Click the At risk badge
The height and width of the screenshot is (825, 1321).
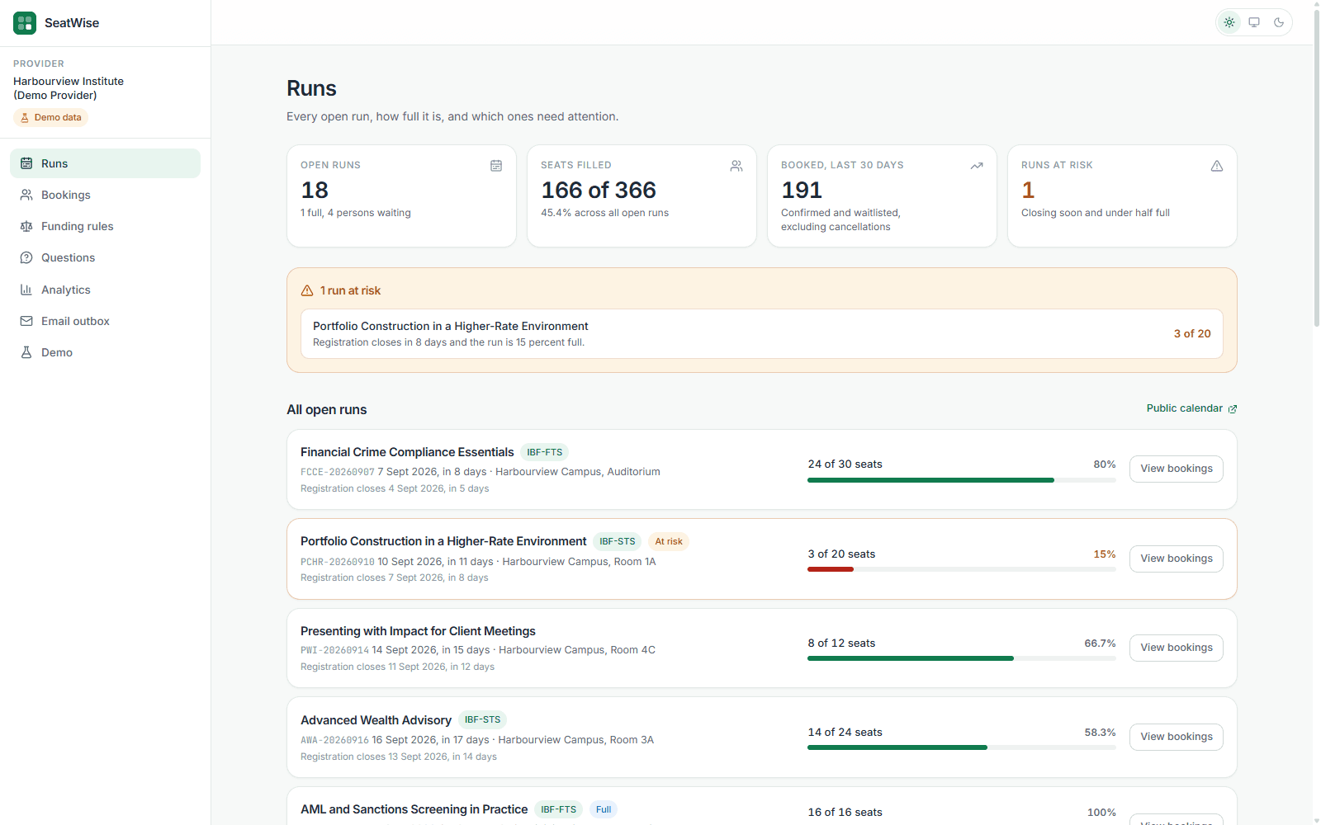[669, 542]
